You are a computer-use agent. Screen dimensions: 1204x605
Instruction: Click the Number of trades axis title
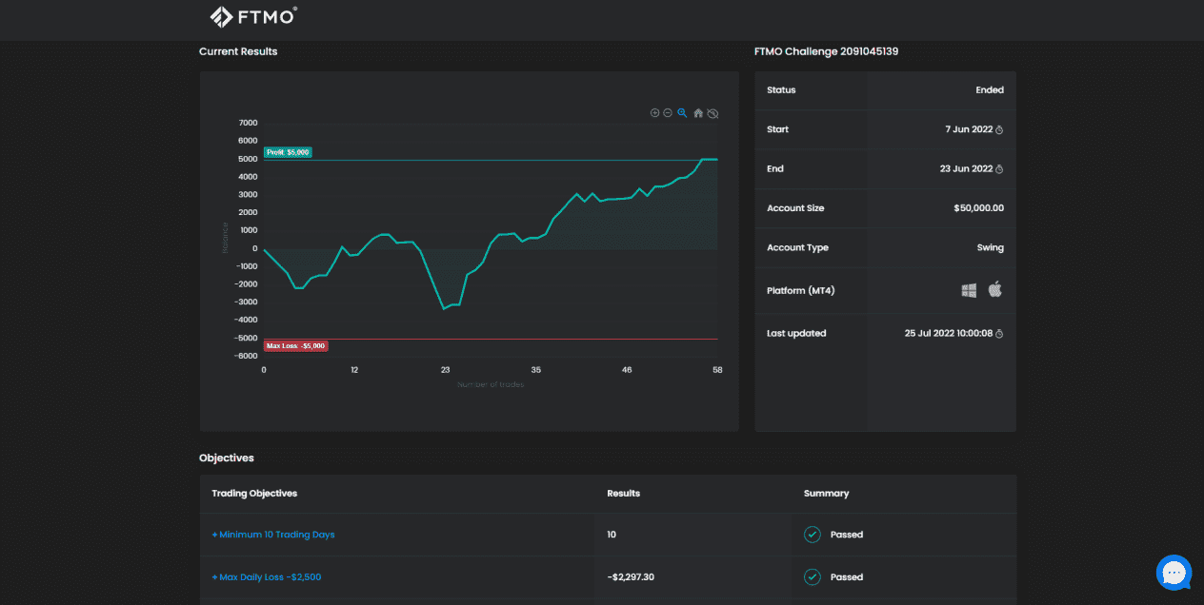click(491, 385)
